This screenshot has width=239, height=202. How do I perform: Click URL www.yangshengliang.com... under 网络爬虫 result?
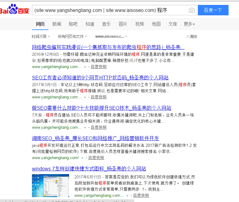pyautogui.click(x=57, y=67)
